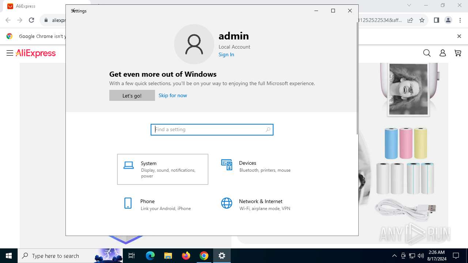
Task: Open the Windows Start menu
Action: [9, 256]
